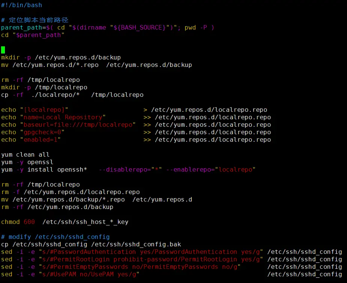Viewport: 347px width, 283px height.
Task: Click the sshd_config path on the UsePAM line
Action: point(305,274)
